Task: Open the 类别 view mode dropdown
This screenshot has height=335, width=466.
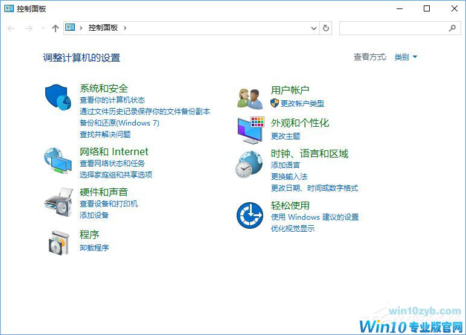Action: 406,57
